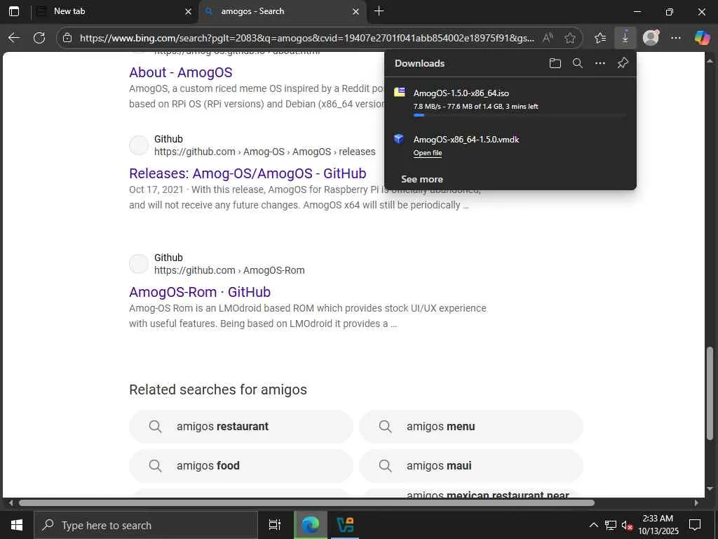Open the downloads folder icon

[x=555, y=63]
